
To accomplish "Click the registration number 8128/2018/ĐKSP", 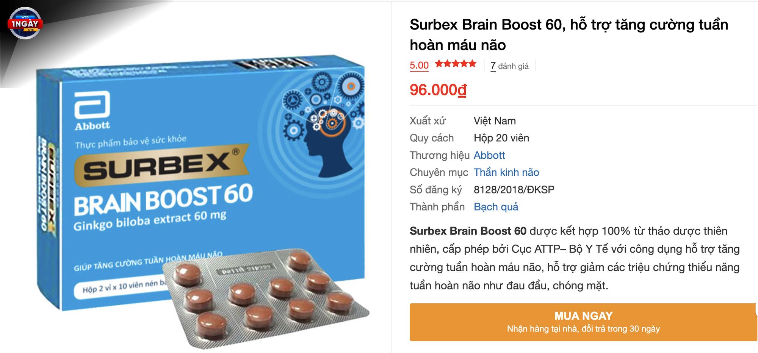I will click(x=514, y=190).
